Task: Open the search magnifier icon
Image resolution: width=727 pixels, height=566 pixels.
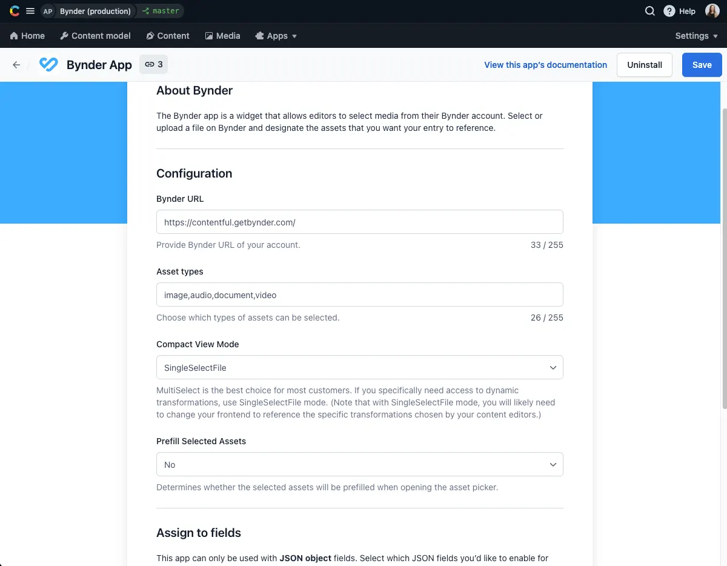Action: [x=650, y=11]
